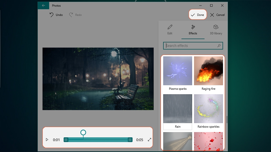Play the video preview
Image resolution: width=271 pixels, height=152 pixels.
(x=47, y=140)
